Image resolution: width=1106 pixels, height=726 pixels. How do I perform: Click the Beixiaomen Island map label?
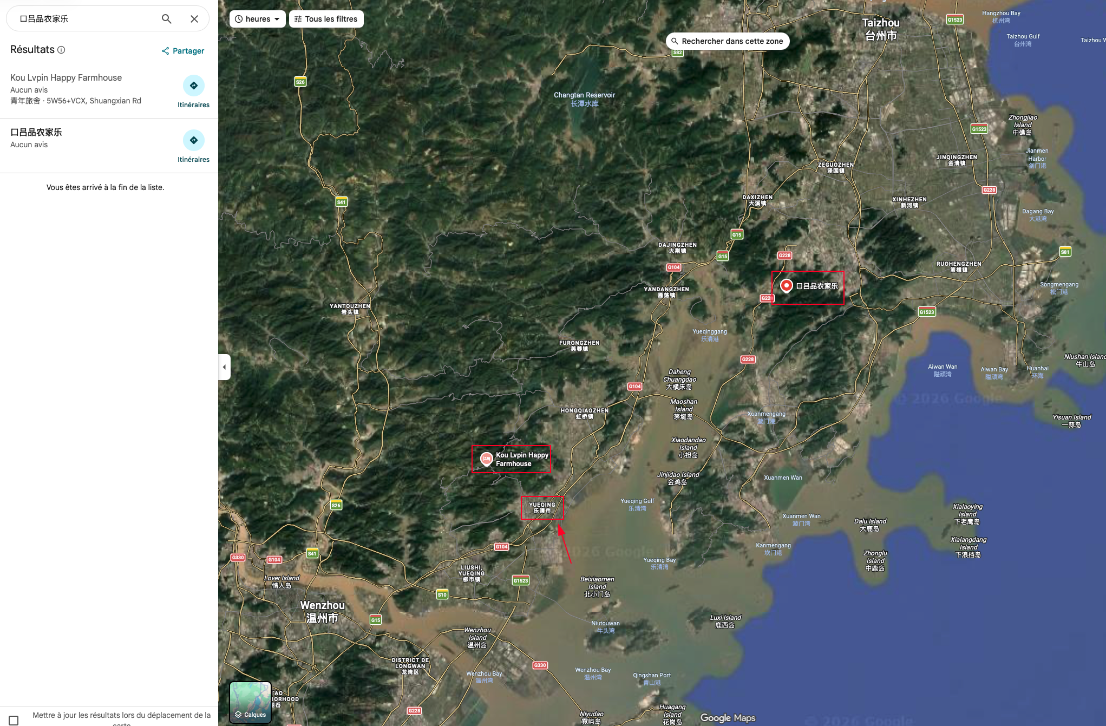click(597, 587)
